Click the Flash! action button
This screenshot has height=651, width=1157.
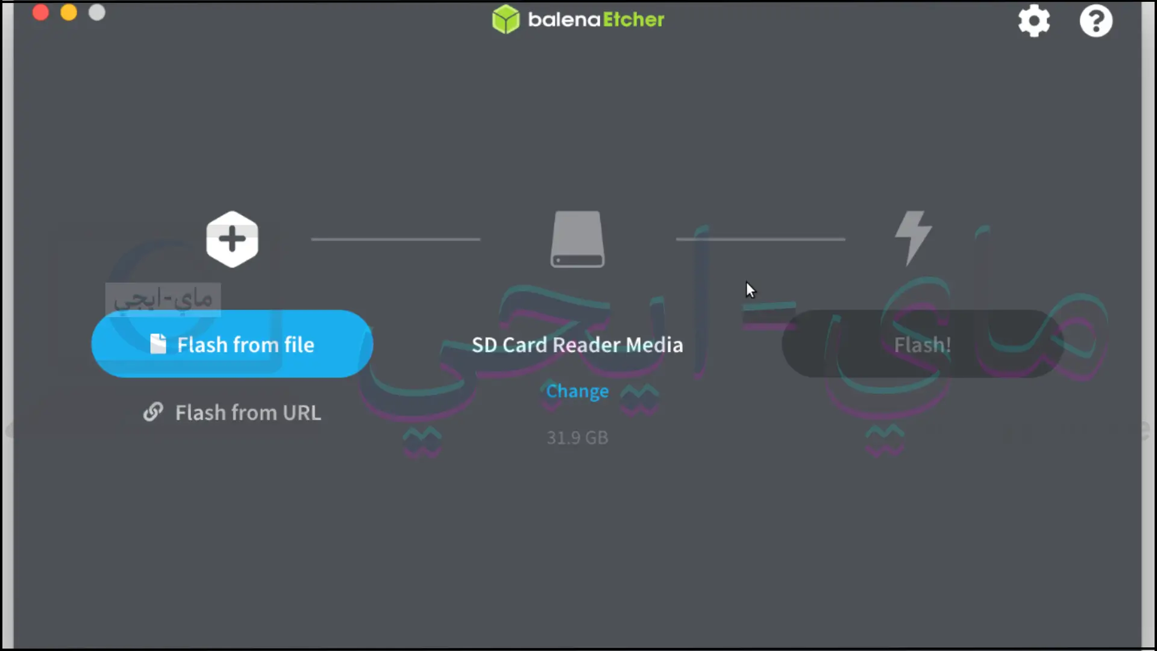pyautogui.click(x=922, y=344)
